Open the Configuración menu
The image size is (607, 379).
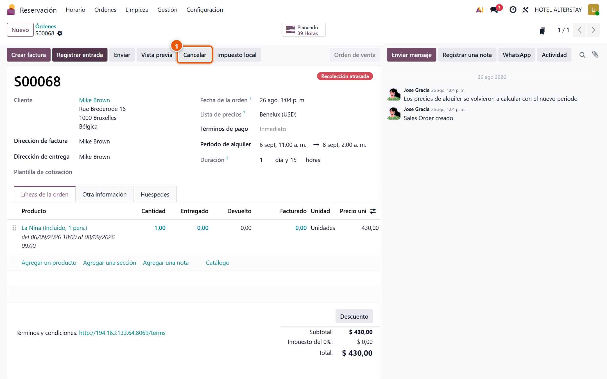(205, 10)
